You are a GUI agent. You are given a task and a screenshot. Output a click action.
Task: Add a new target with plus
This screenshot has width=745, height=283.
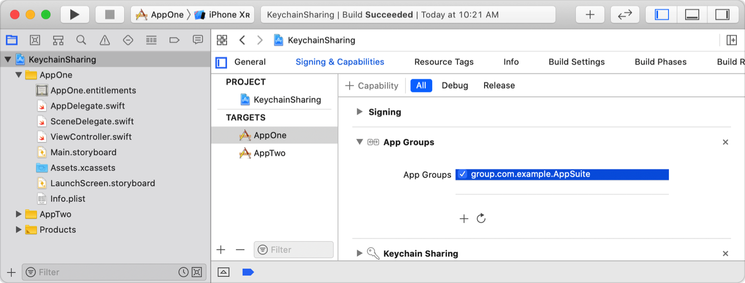click(221, 250)
